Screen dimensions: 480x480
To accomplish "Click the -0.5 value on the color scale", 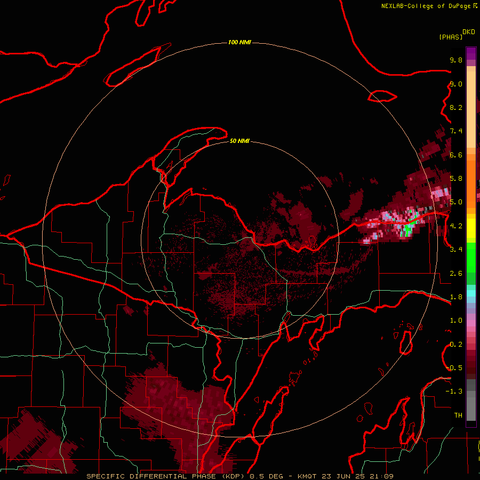I will [454, 368].
